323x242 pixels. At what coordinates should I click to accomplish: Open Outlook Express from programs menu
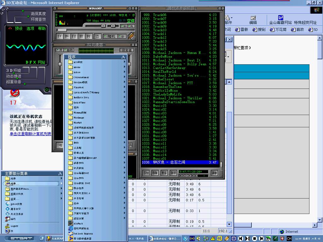point(83,233)
